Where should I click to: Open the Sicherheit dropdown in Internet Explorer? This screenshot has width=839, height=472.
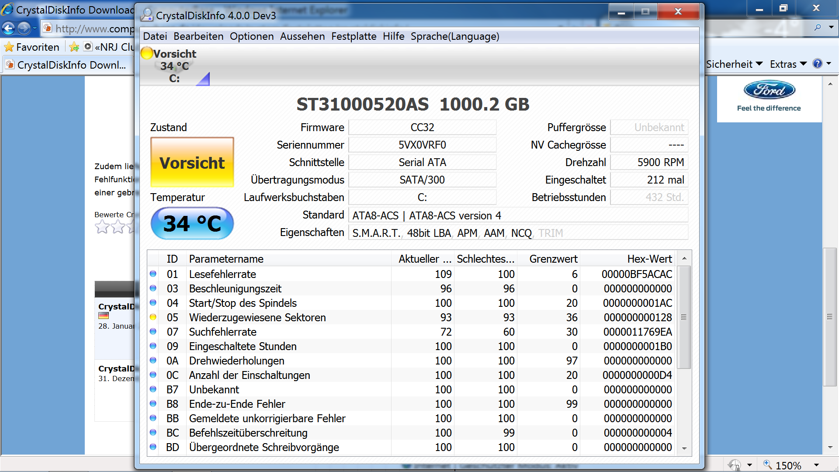coord(734,64)
